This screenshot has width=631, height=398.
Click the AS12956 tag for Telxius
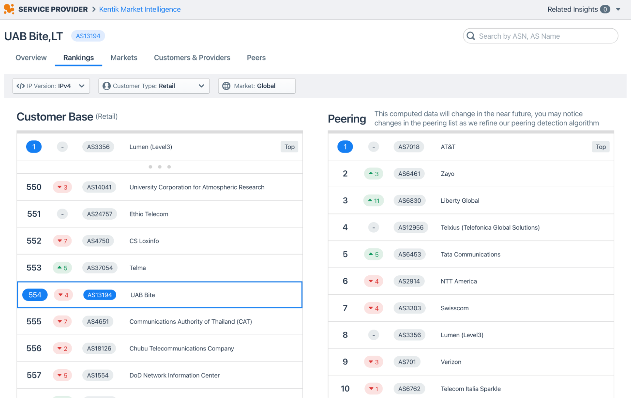click(x=411, y=227)
